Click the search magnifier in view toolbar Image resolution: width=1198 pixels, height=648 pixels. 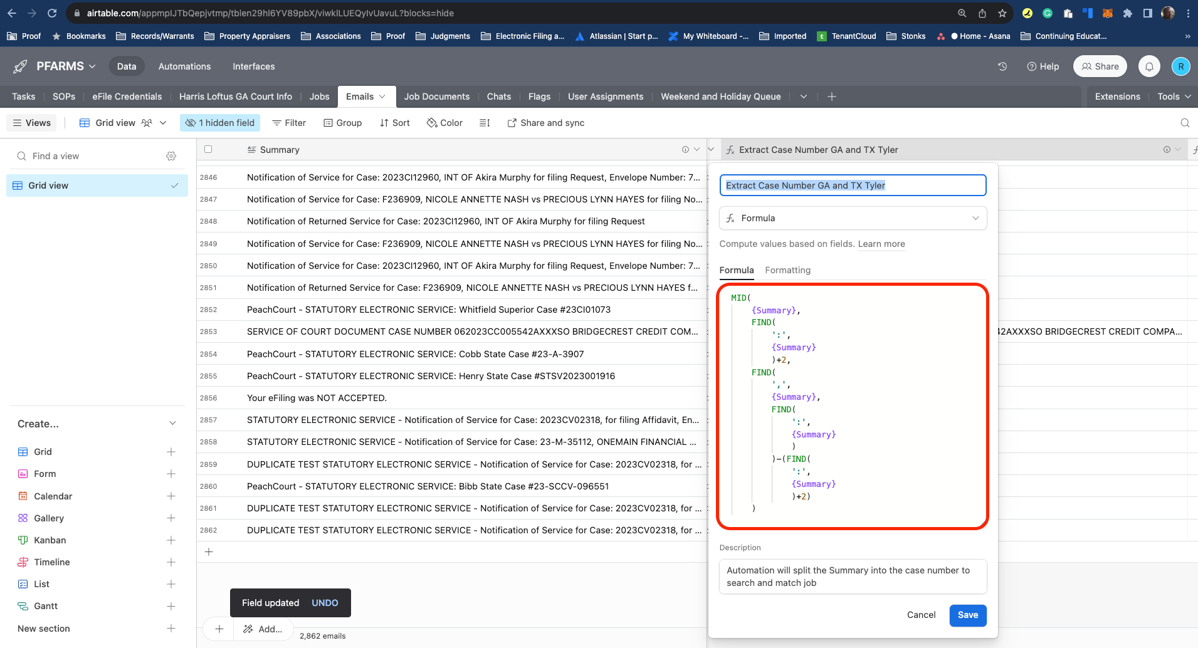point(1185,123)
